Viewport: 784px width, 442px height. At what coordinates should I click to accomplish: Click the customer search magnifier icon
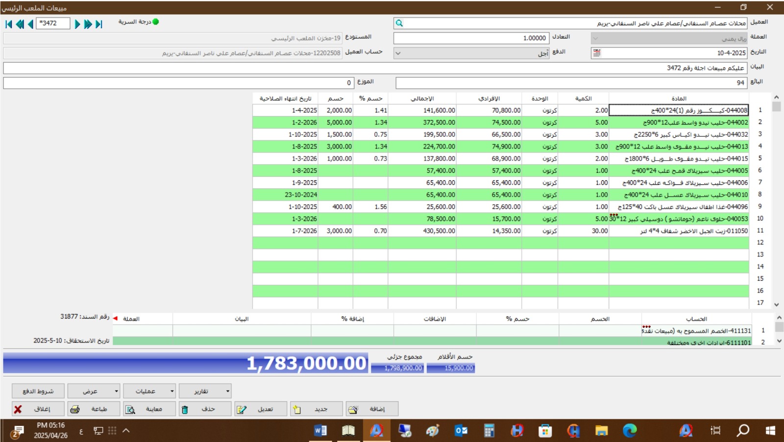tap(399, 23)
